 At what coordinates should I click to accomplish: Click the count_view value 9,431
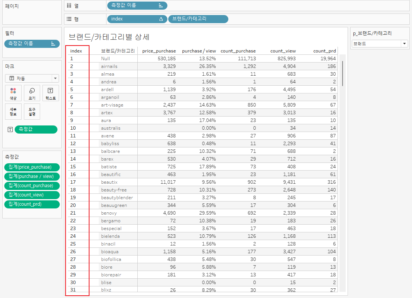point(289,182)
